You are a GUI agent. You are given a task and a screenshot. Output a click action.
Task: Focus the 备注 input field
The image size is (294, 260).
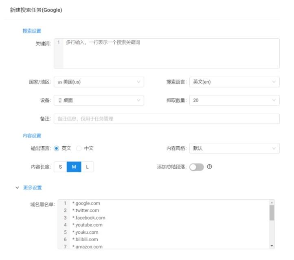point(167,119)
